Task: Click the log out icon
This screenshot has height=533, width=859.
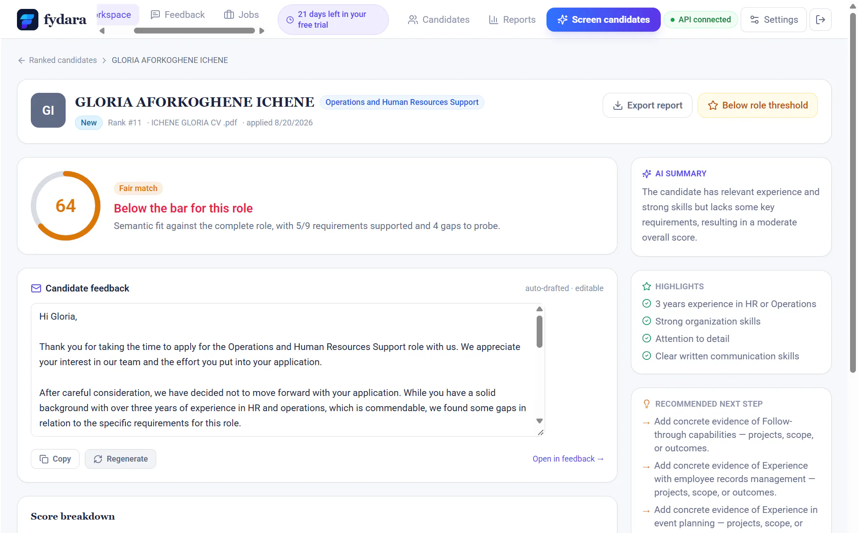Action: (x=820, y=20)
